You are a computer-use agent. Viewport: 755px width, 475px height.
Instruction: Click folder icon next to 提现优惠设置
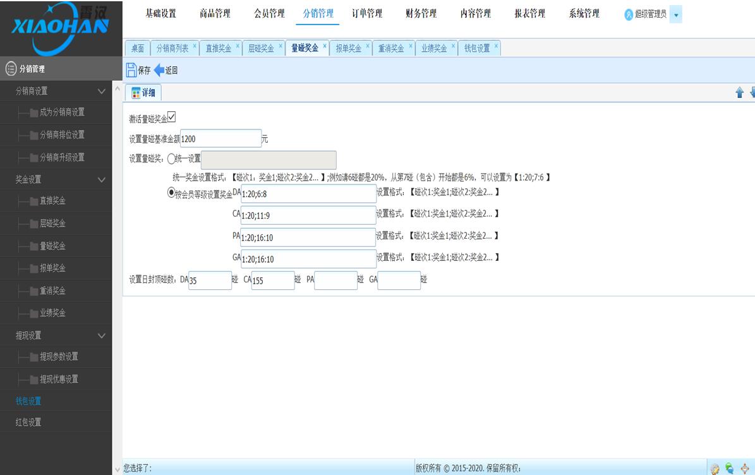34,380
